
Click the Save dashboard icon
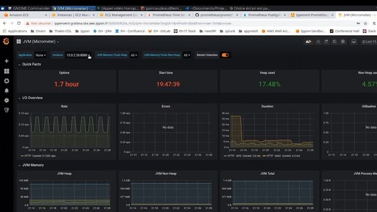(x=335, y=42)
